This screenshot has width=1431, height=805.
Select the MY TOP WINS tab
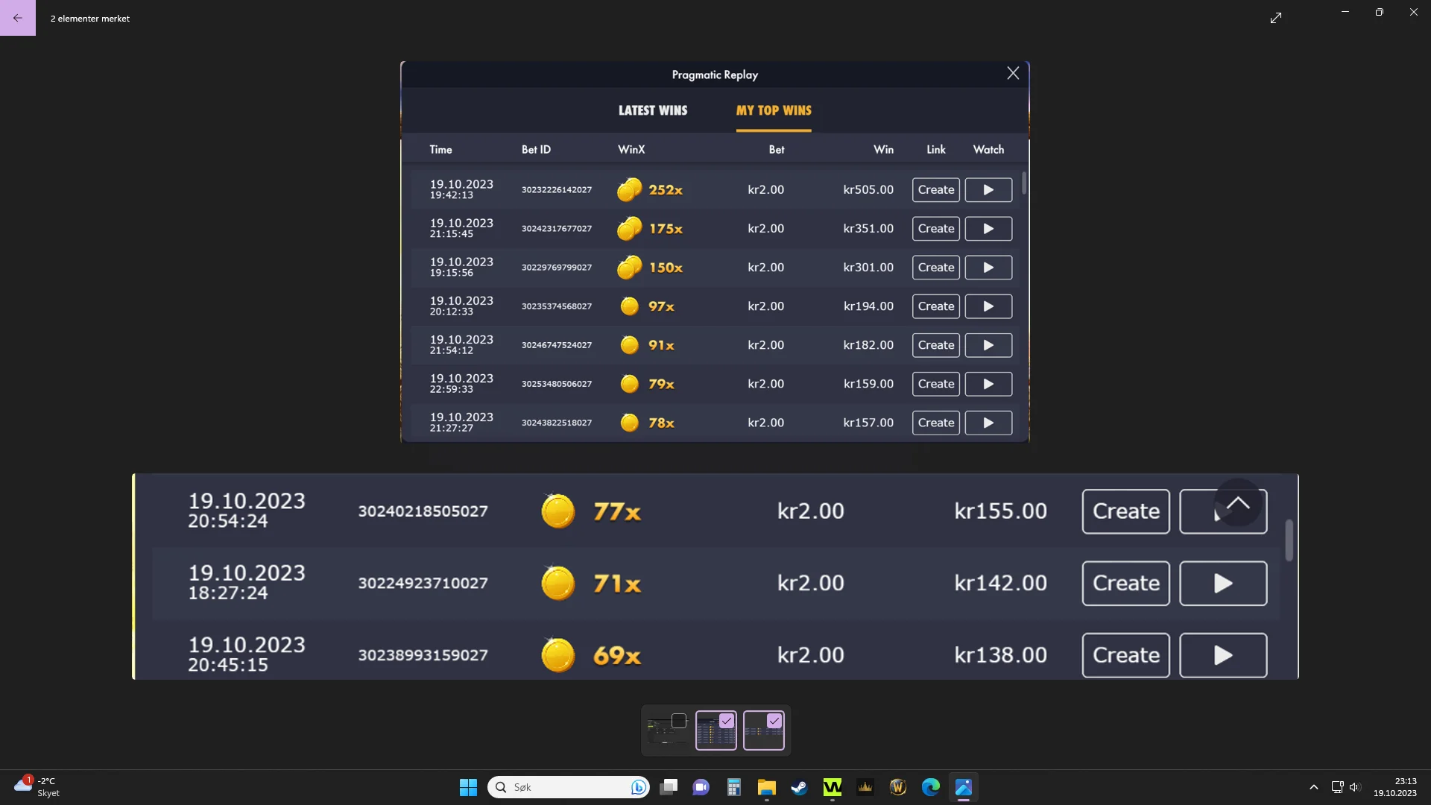[x=774, y=110]
